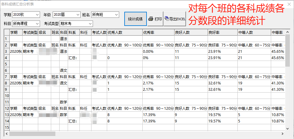Open the 年级 dropdown showing 2020届

tap(67, 14)
